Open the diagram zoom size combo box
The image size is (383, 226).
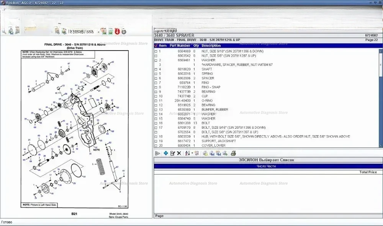(84, 31)
